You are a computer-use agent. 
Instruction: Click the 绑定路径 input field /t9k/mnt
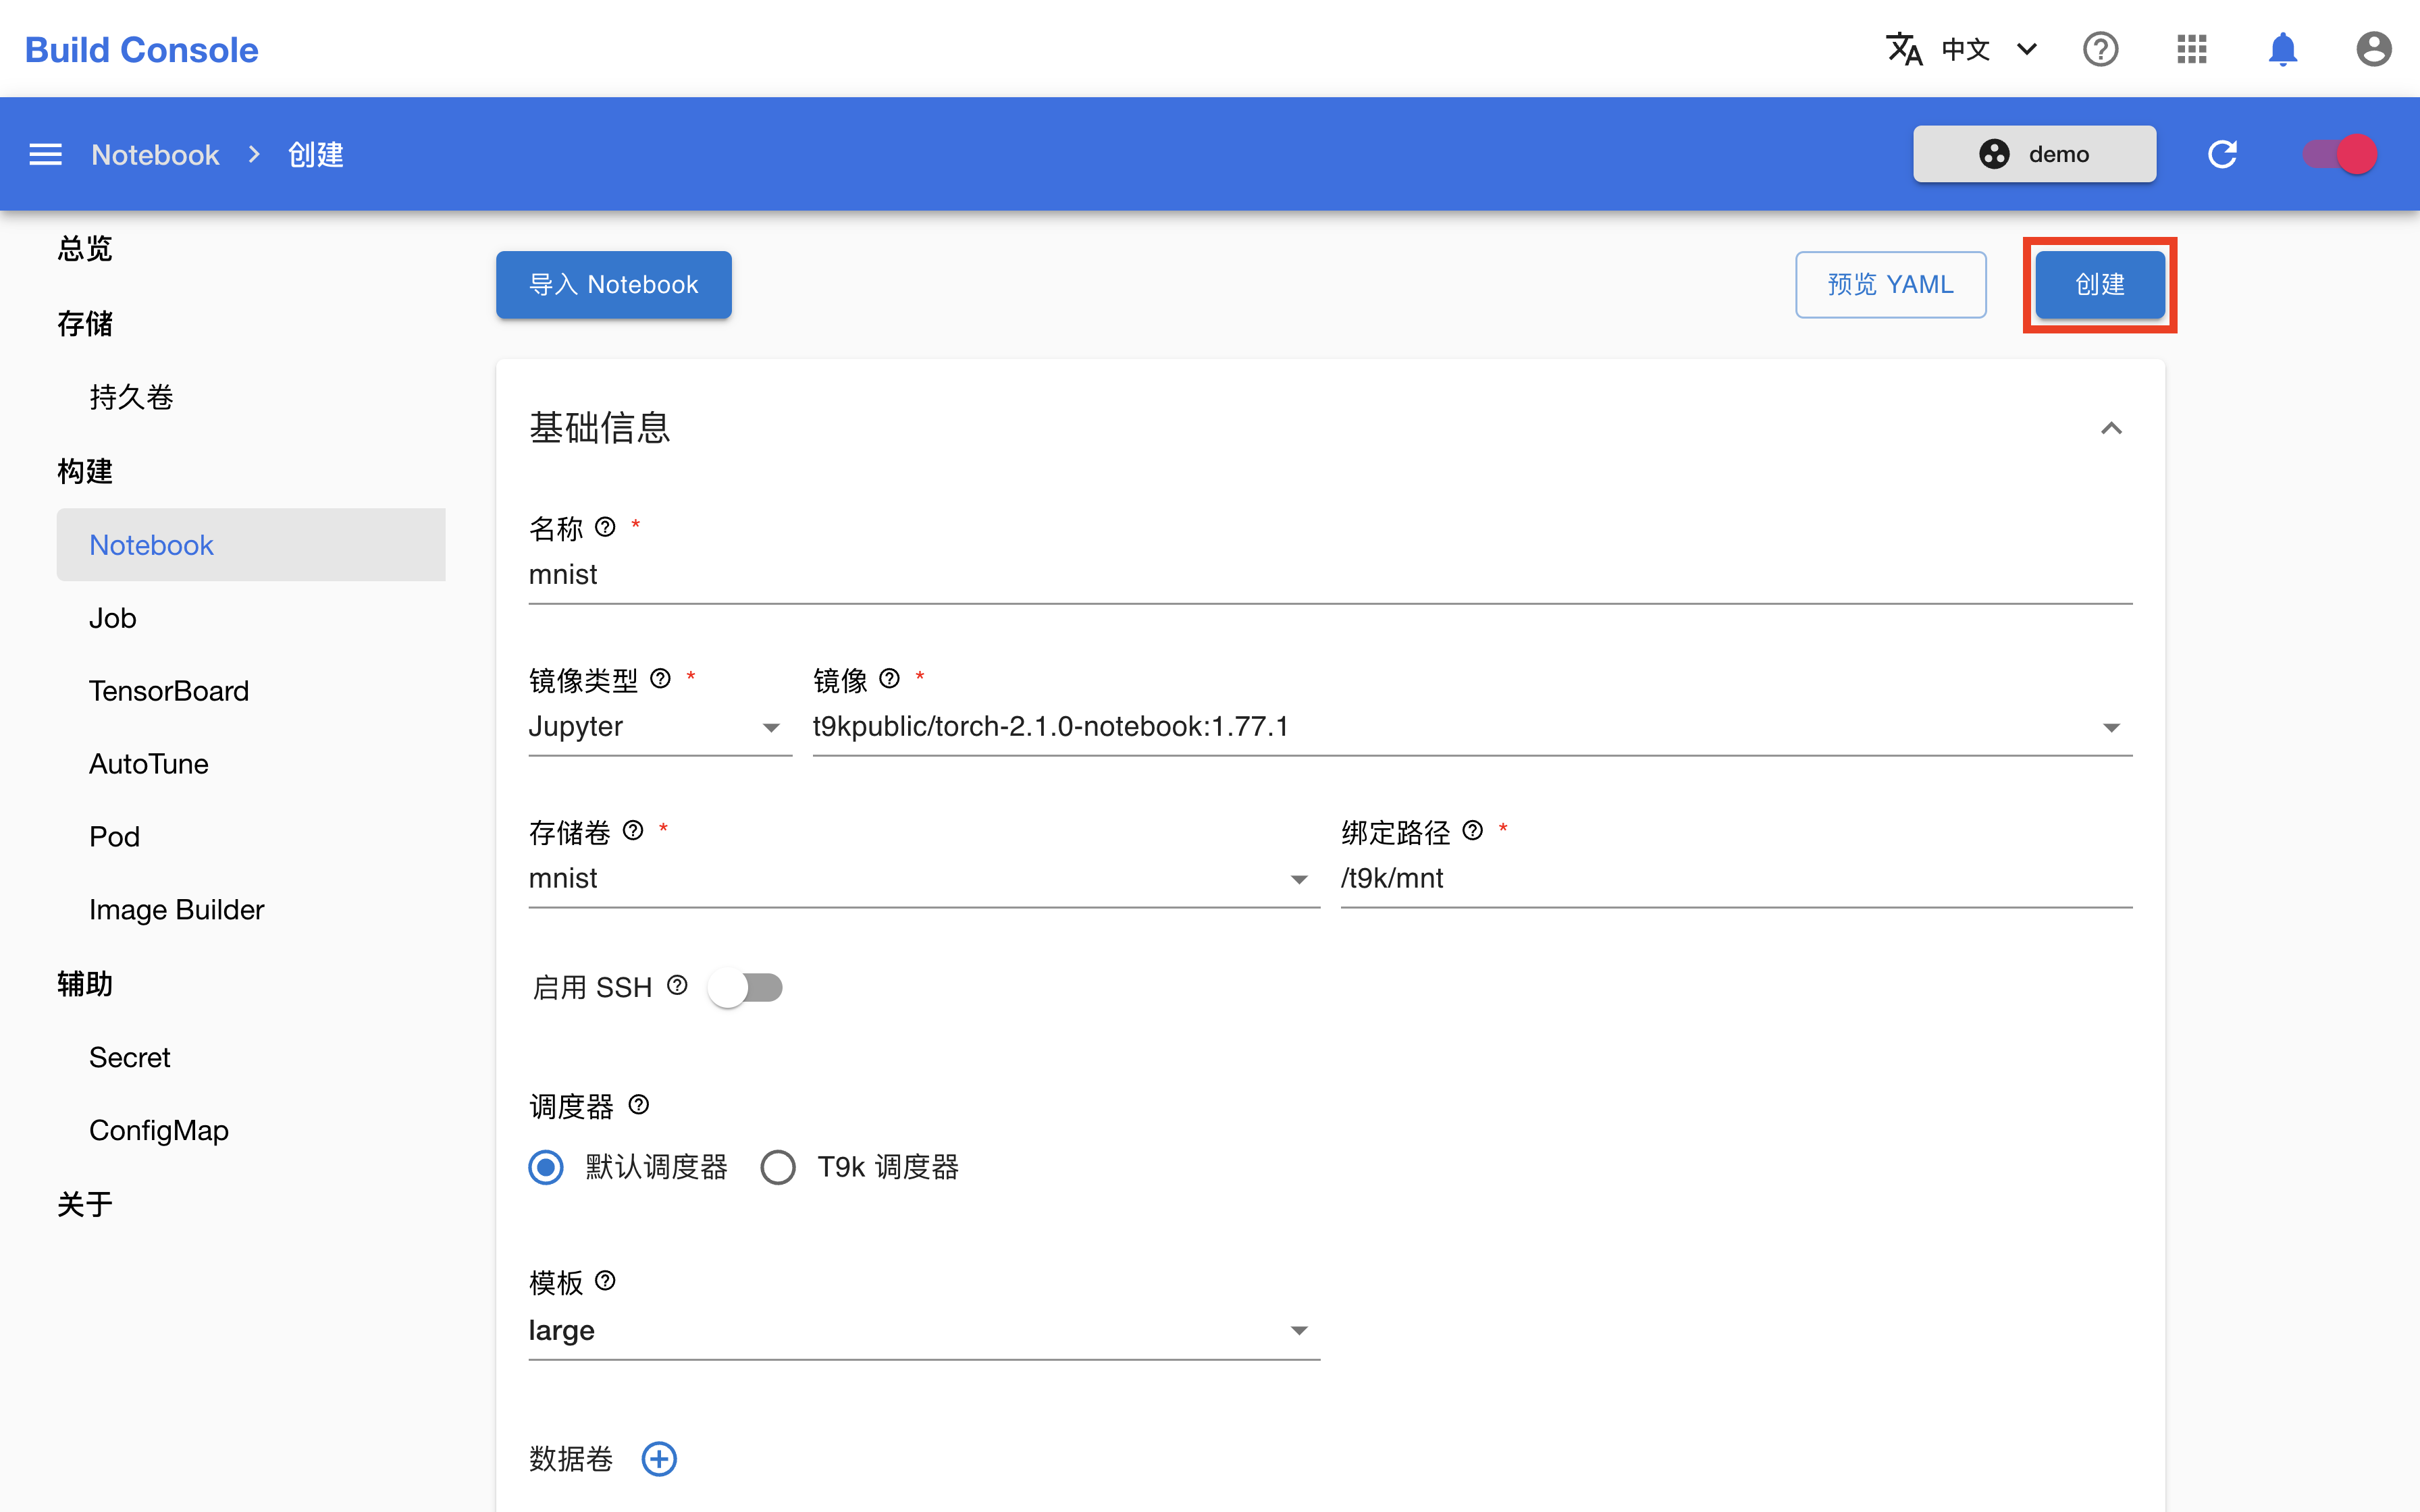pyautogui.click(x=1736, y=879)
